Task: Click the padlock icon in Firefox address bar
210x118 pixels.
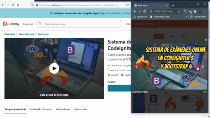Action: 37,5
